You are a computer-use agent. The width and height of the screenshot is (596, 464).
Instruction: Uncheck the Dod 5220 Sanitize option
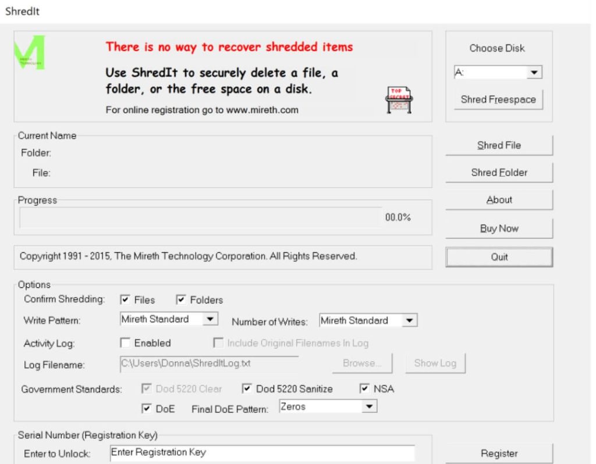click(x=246, y=388)
